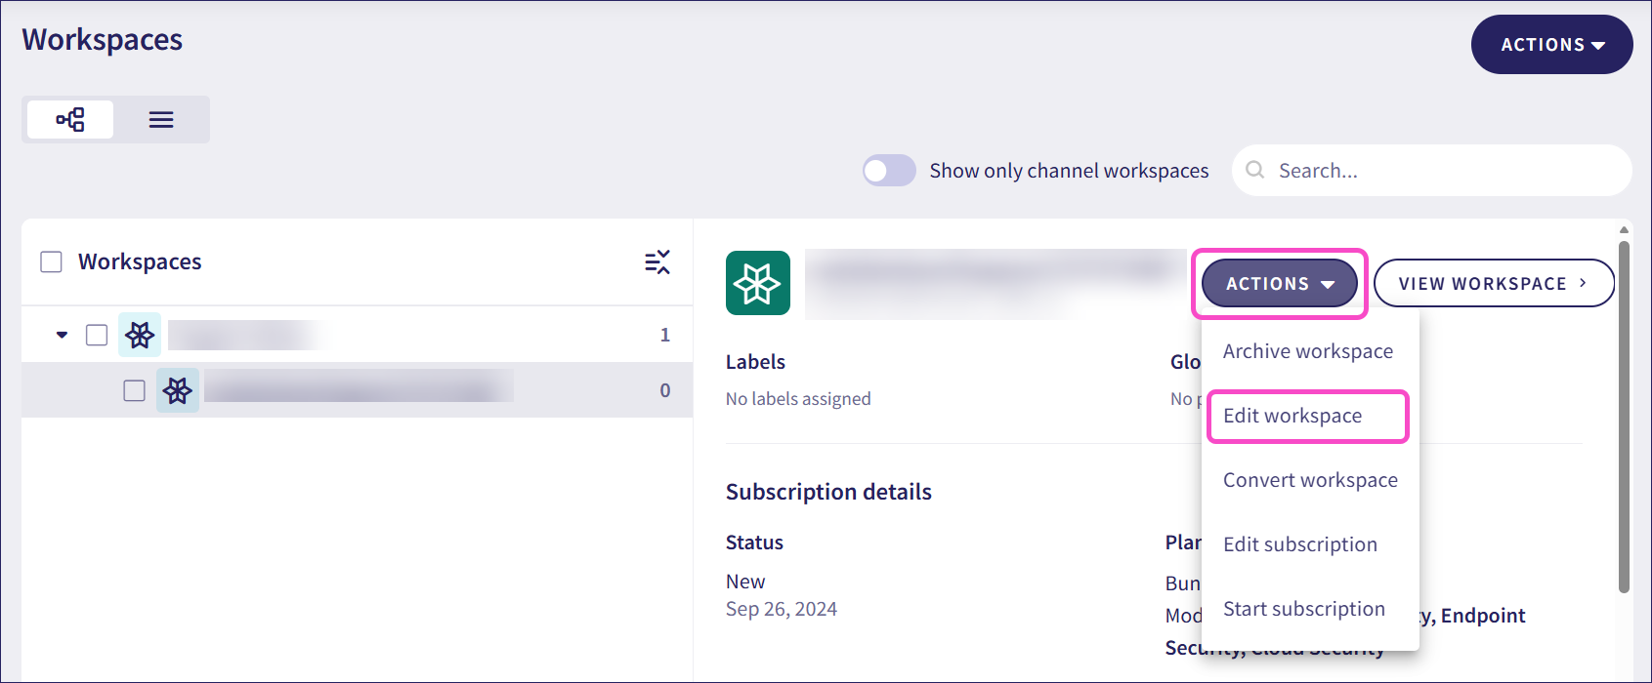Viewport: 1652px width, 683px height.
Task: Click the scrollbar up arrow
Action: coord(1624,231)
